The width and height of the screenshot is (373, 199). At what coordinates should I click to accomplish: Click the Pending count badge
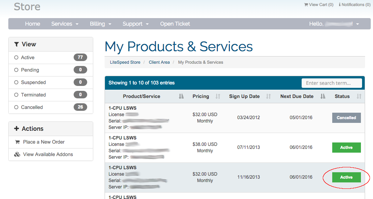(x=80, y=70)
